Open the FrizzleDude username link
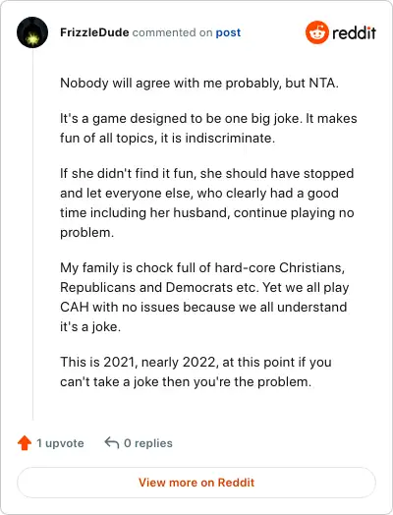The image size is (393, 515). (x=94, y=32)
